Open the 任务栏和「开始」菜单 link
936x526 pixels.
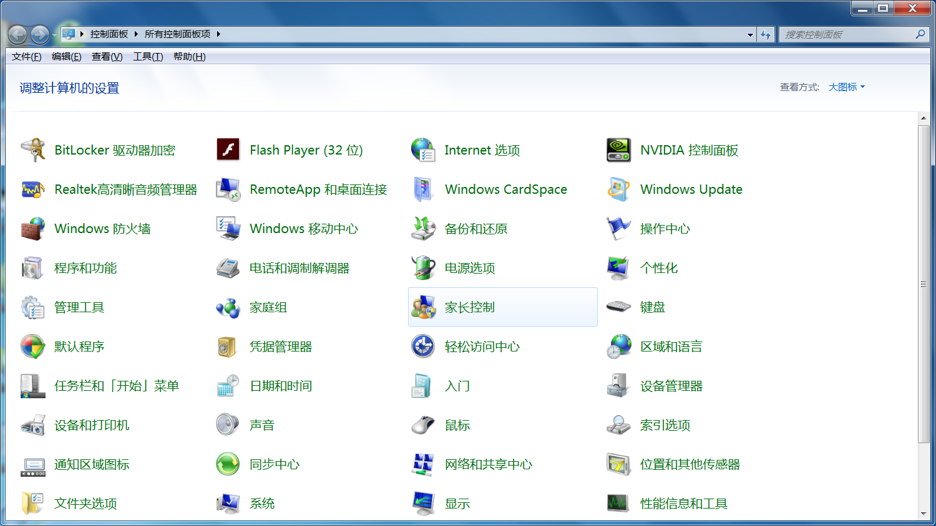point(117,386)
